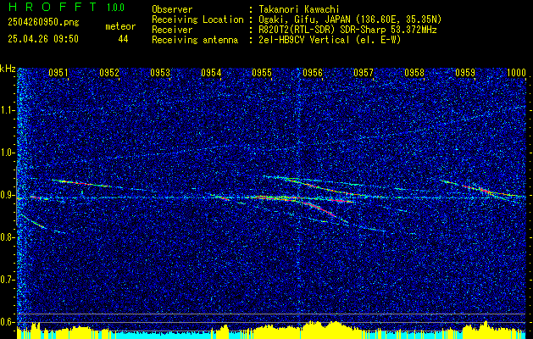Click the Receiver R820T2(RTL-SDR) line
Image resolution: width=533 pixels, height=339 pixels.
tap(347, 30)
